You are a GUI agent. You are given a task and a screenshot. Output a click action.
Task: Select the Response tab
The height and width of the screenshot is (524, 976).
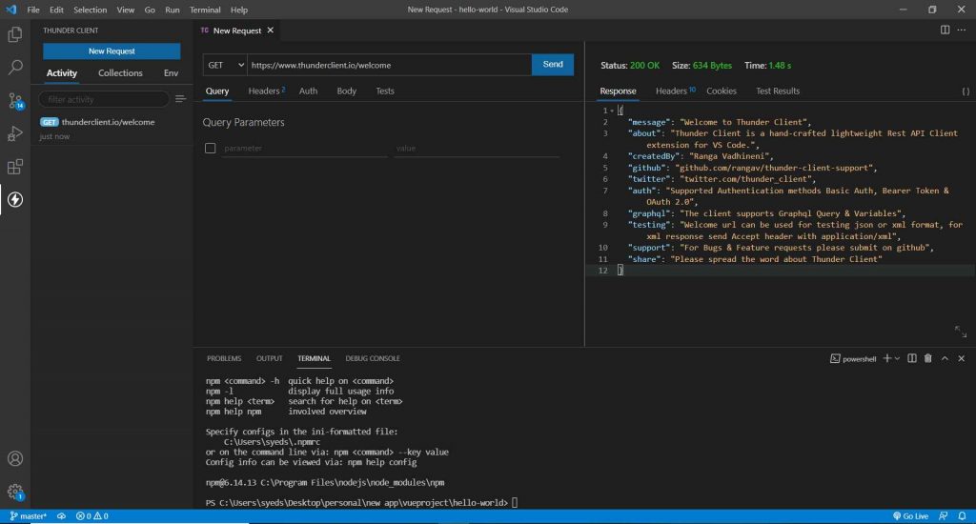(618, 91)
